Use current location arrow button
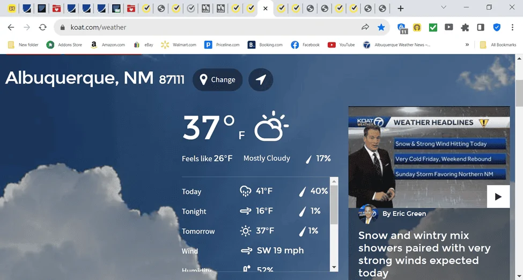 pyautogui.click(x=261, y=80)
